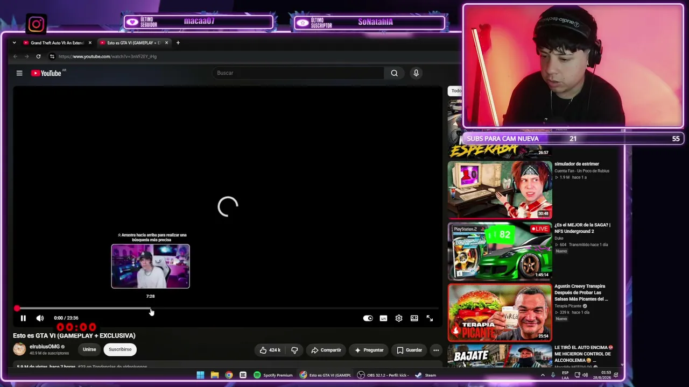Focus the Buscar search field

click(299, 73)
